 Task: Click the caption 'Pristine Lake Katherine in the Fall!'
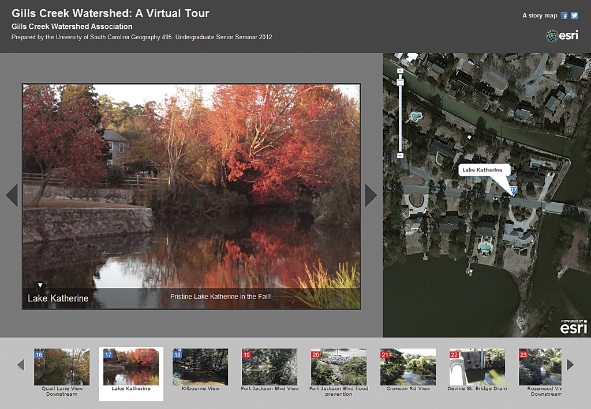(220, 297)
